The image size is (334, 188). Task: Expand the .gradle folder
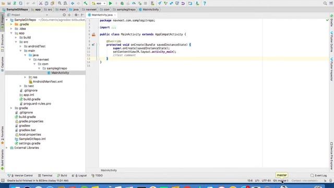pyautogui.click(x=11, y=25)
